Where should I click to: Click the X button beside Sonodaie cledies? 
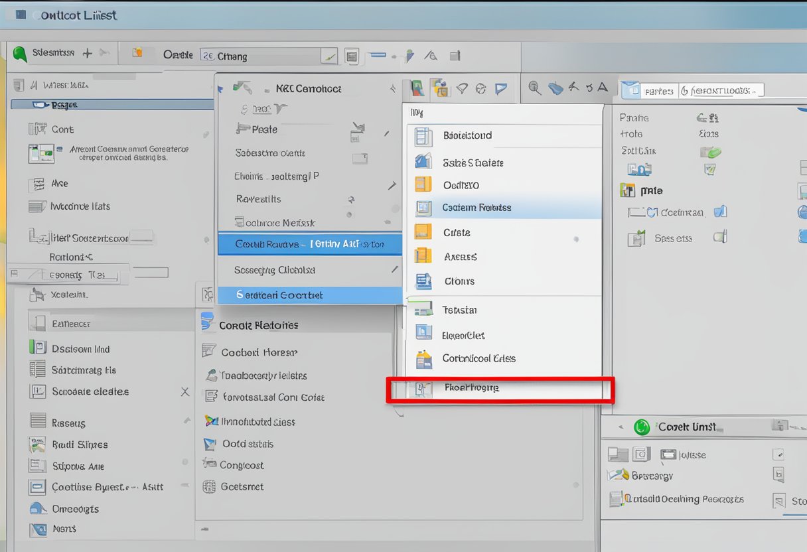pos(185,392)
